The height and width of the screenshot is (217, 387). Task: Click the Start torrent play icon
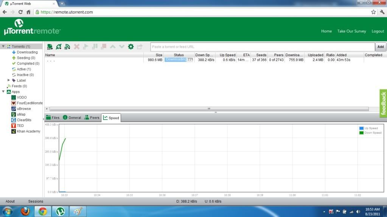coord(85,46)
